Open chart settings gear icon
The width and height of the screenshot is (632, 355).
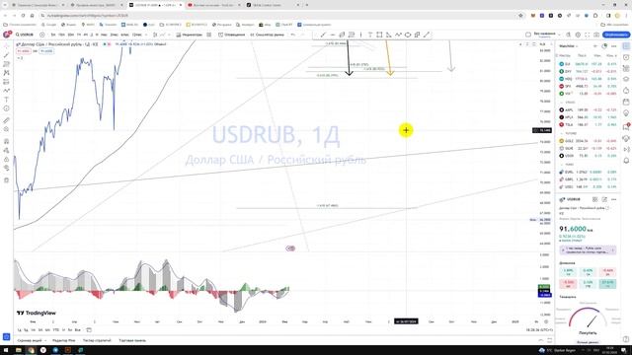coord(578,35)
